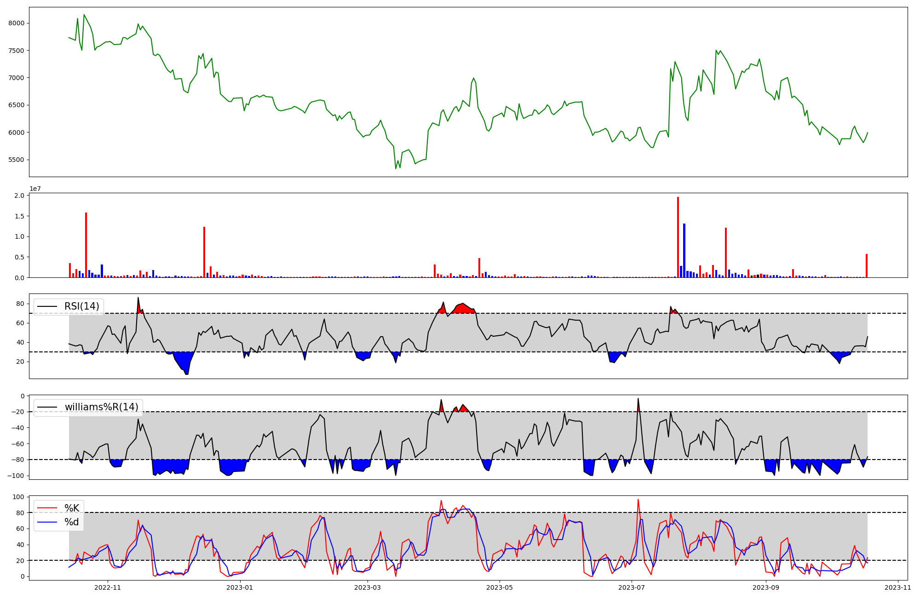Click the red %K legend line swatch

tap(47, 508)
